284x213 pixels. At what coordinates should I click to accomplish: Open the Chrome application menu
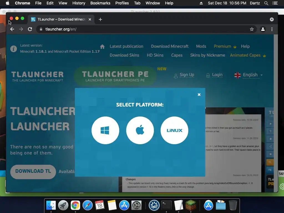click(22, 3)
